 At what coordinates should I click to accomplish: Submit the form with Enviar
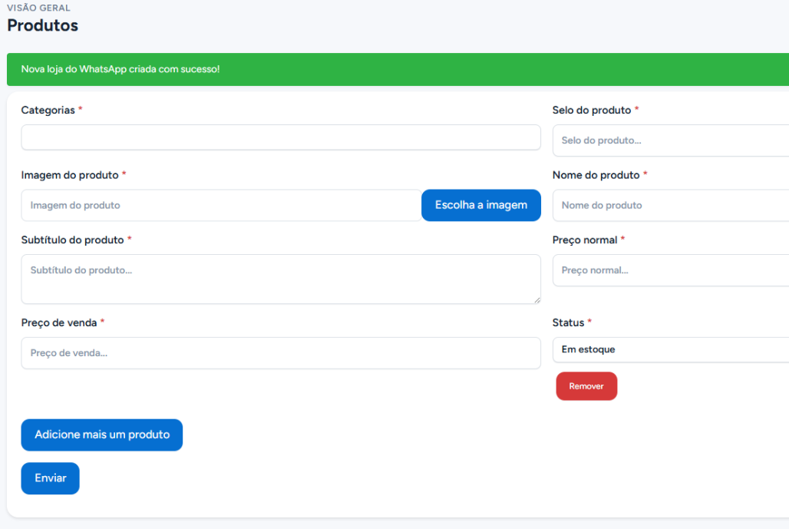[50, 478]
